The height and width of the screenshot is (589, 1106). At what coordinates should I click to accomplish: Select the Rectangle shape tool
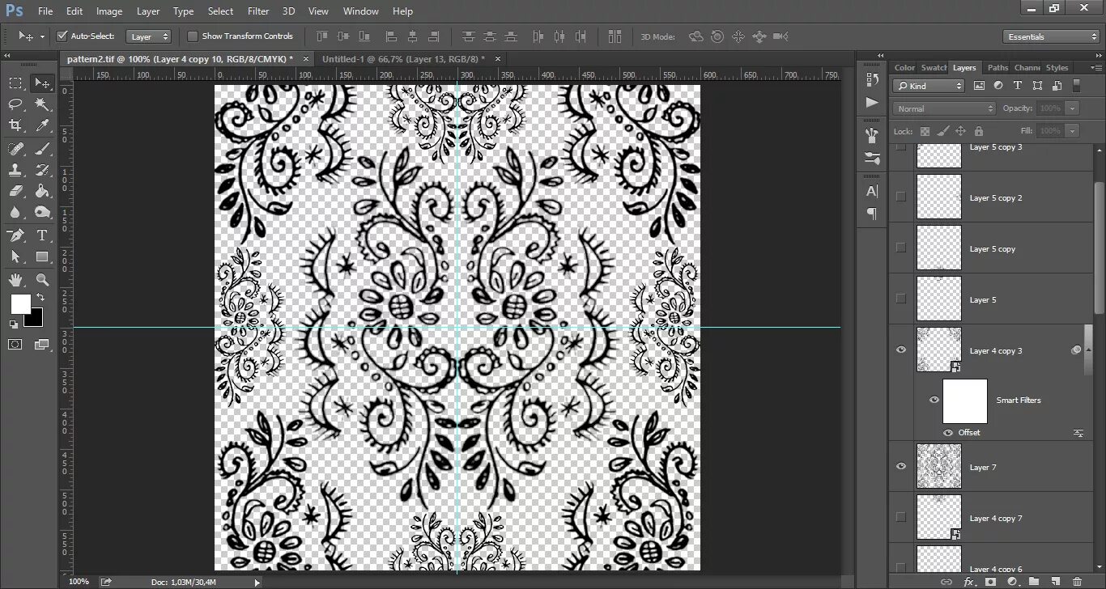(x=42, y=256)
